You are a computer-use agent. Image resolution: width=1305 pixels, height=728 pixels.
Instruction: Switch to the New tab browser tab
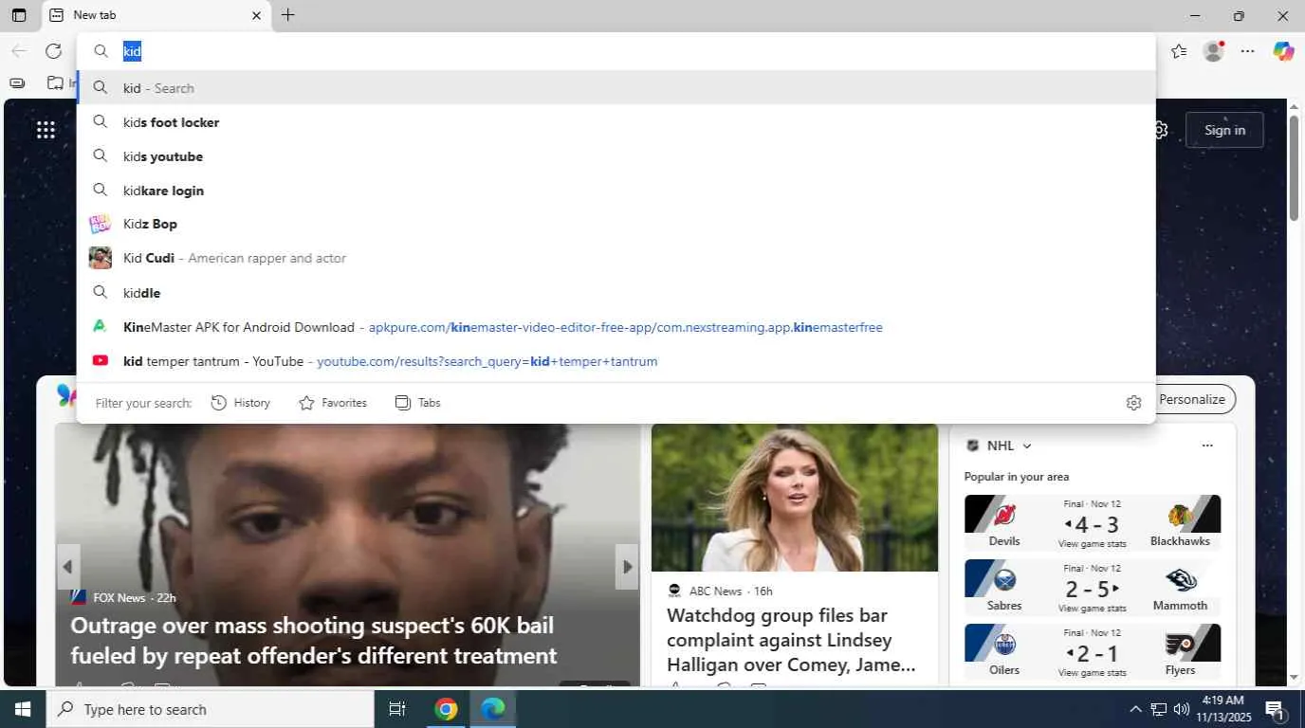point(156,15)
